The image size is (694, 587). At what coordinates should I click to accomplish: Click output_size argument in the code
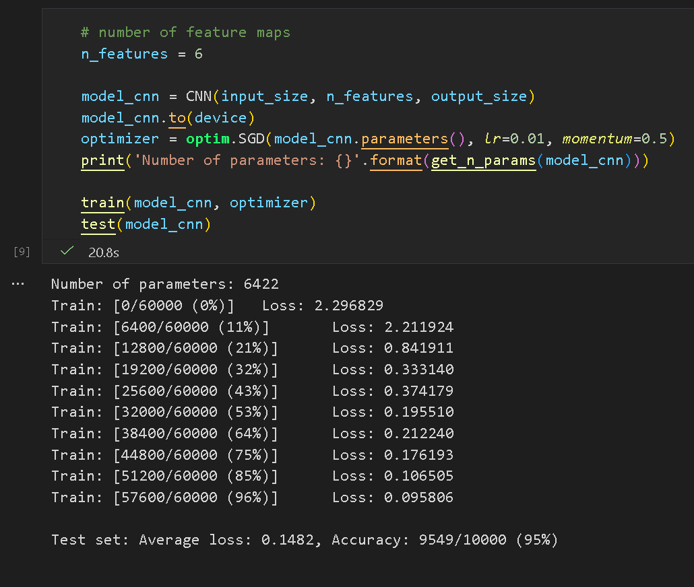tap(478, 96)
